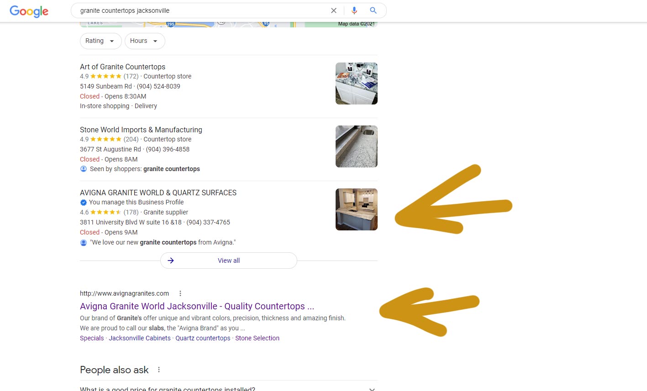The width and height of the screenshot is (647, 391).
Task: Click the verified badge beside 'You manage this Business Profile'
Action: pyautogui.click(x=84, y=203)
